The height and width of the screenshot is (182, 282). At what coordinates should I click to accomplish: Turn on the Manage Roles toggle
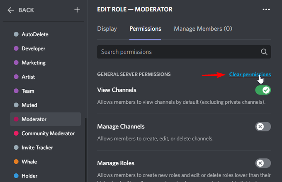[x=263, y=163]
